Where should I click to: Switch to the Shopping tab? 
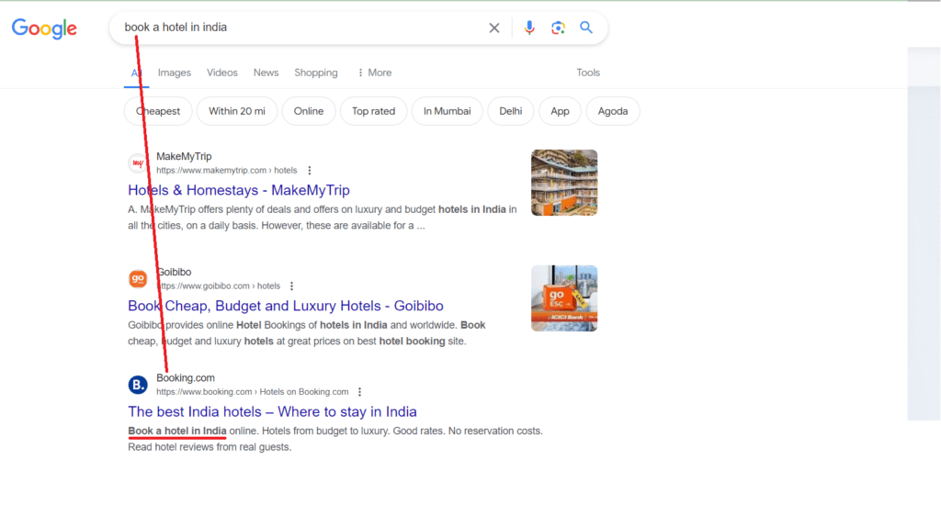coord(316,73)
